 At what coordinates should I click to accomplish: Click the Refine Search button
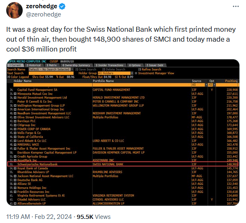(x=149, y=69)
